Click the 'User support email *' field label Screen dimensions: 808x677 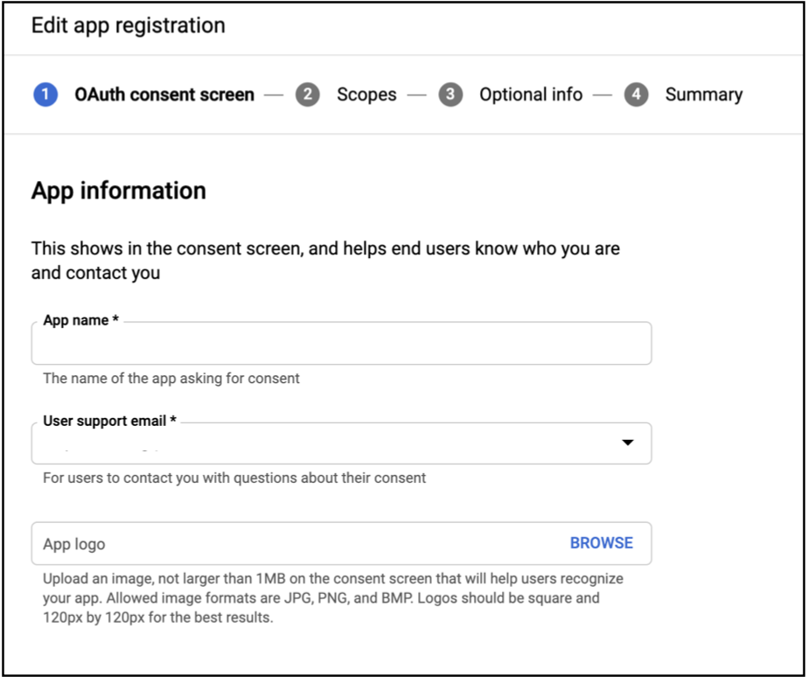(110, 421)
